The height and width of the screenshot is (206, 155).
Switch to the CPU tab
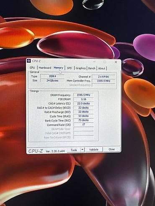(32, 68)
